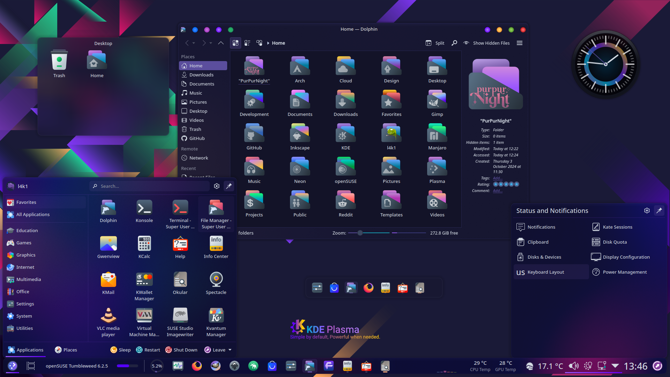Pin the application launcher open

coord(229,186)
